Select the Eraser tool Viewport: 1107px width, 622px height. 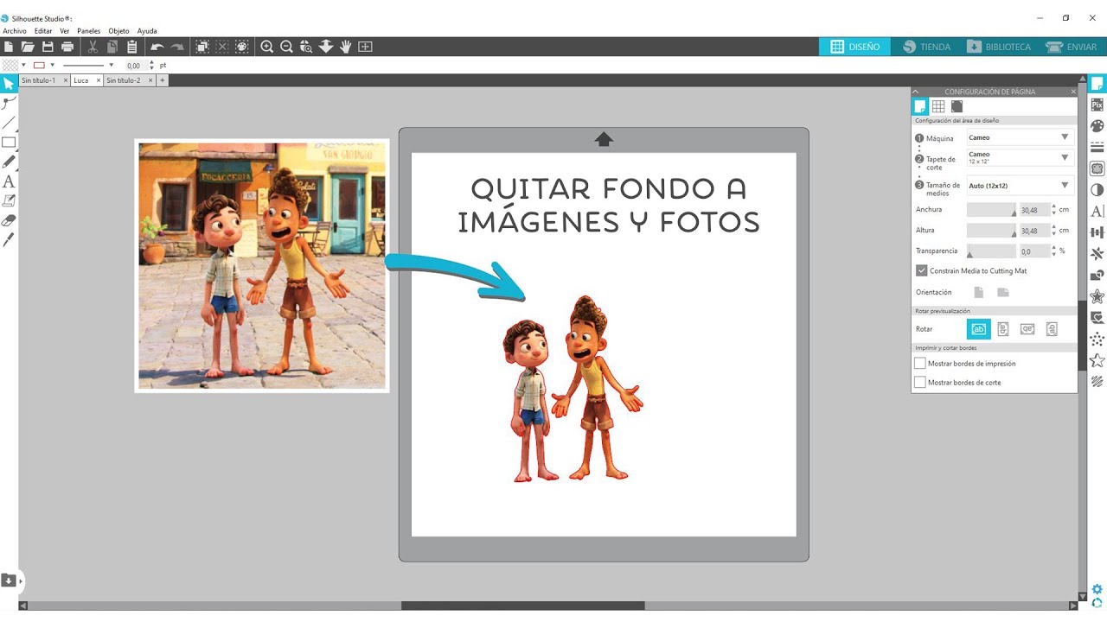click(x=9, y=220)
